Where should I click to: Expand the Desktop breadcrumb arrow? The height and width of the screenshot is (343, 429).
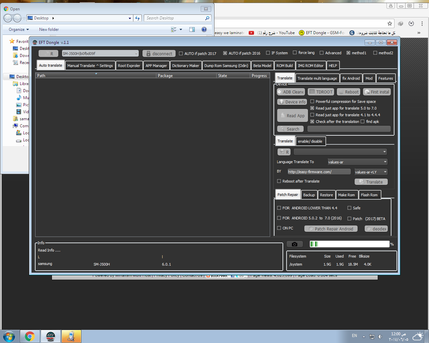coord(53,18)
